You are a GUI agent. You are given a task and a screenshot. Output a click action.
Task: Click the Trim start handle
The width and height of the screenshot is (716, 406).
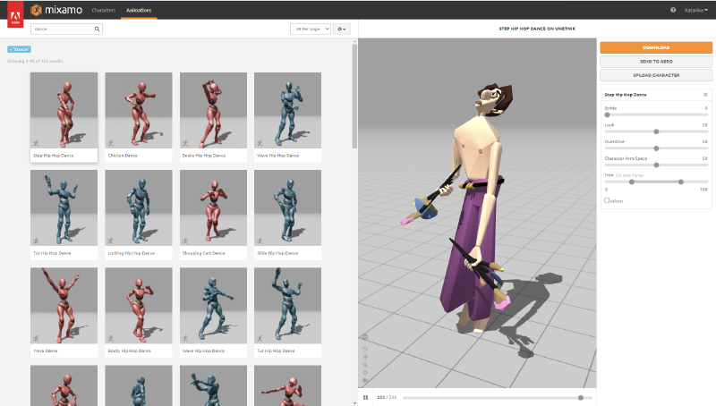click(632, 182)
